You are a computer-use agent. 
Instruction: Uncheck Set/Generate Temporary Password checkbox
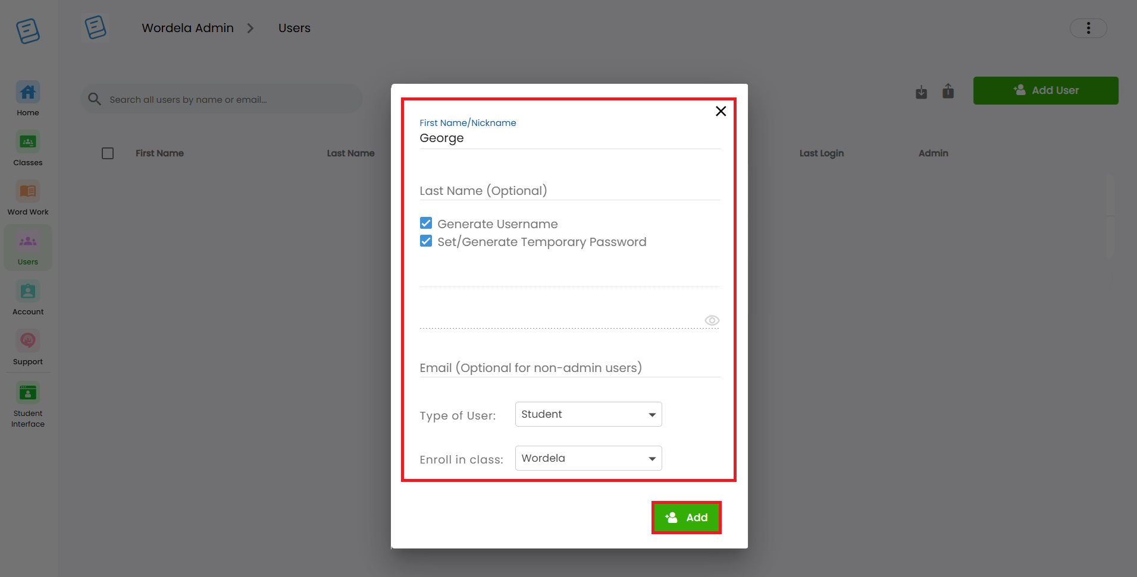(x=426, y=241)
